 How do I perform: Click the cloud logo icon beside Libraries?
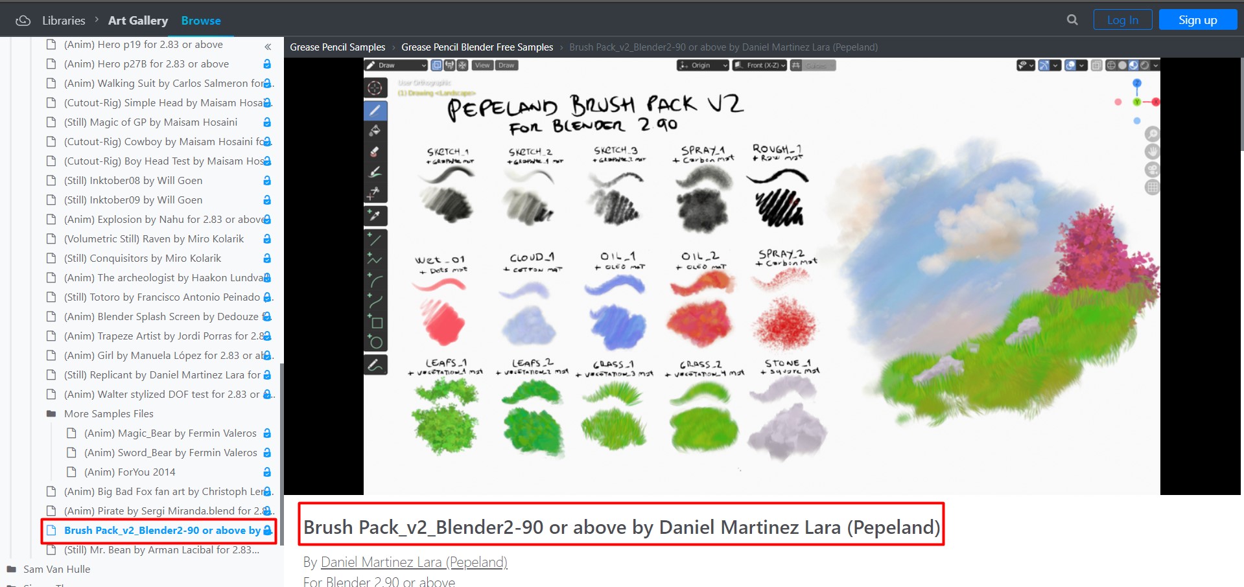[23, 21]
